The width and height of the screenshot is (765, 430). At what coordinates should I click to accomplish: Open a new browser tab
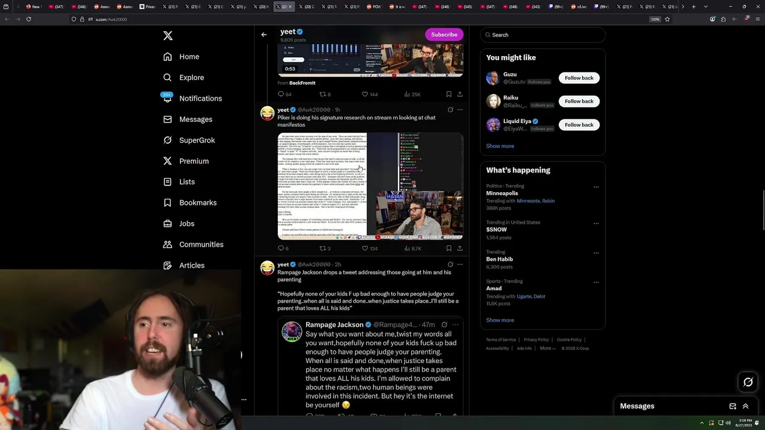click(693, 7)
